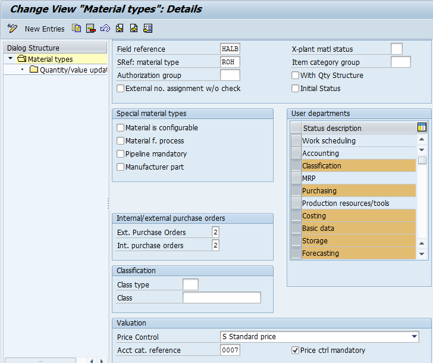Viewport: 433px width, 363px height.
Task: Click the Undo Change arrow icon
Action: [105, 29]
